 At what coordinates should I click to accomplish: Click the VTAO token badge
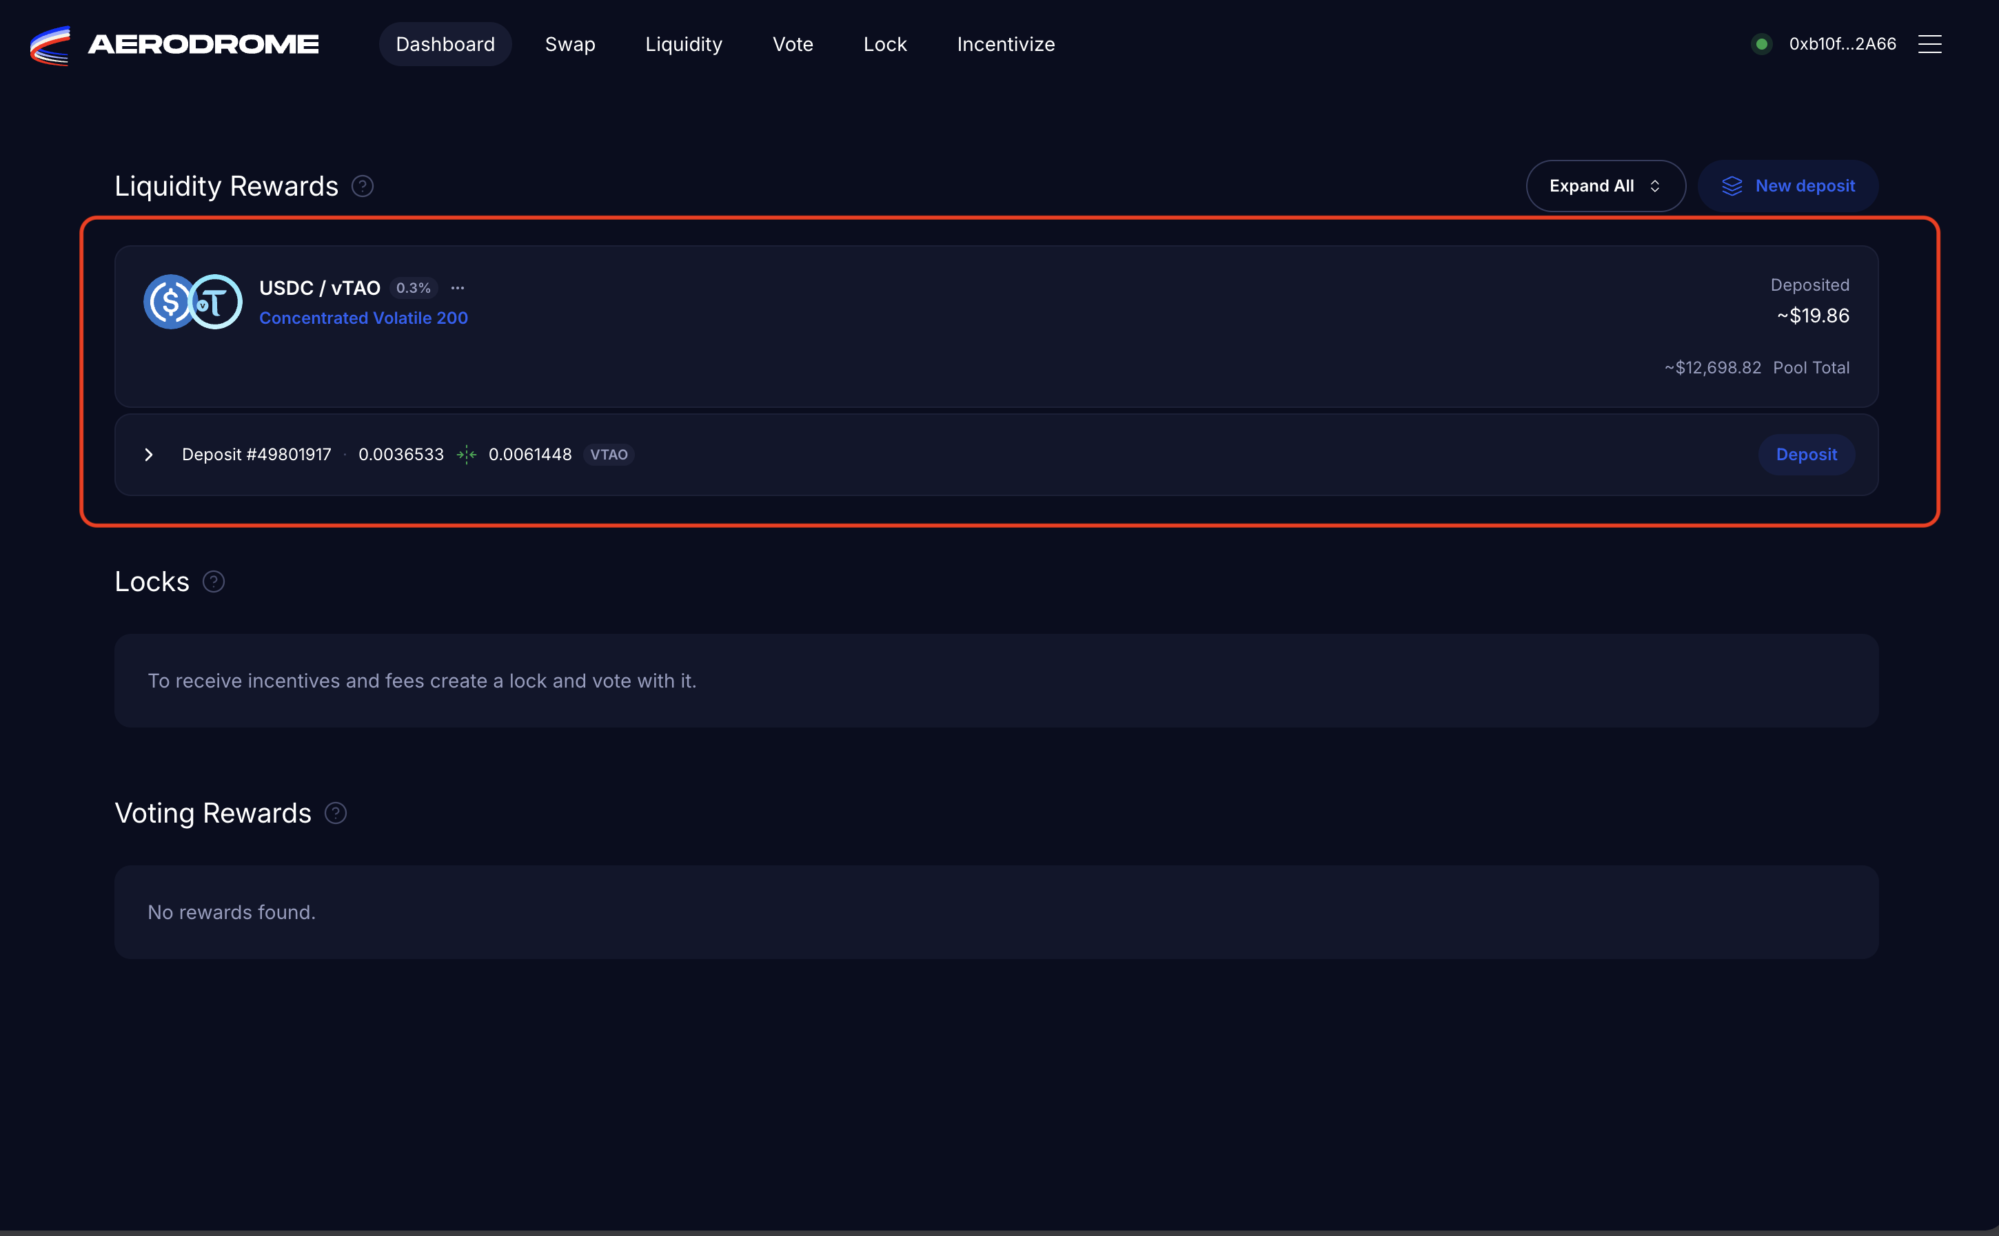click(x=609, y=455)
